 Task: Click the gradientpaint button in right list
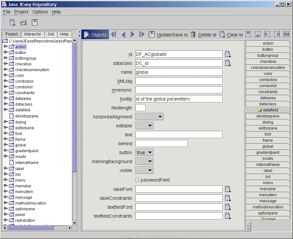point(268,153)
